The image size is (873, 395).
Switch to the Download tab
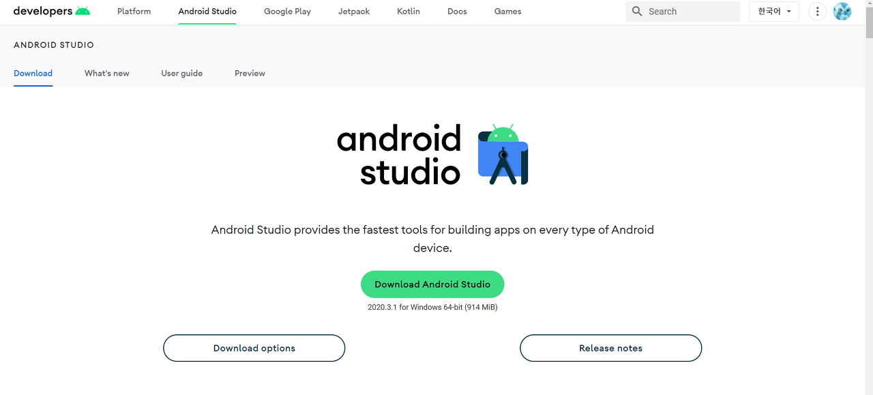[33, 73]
